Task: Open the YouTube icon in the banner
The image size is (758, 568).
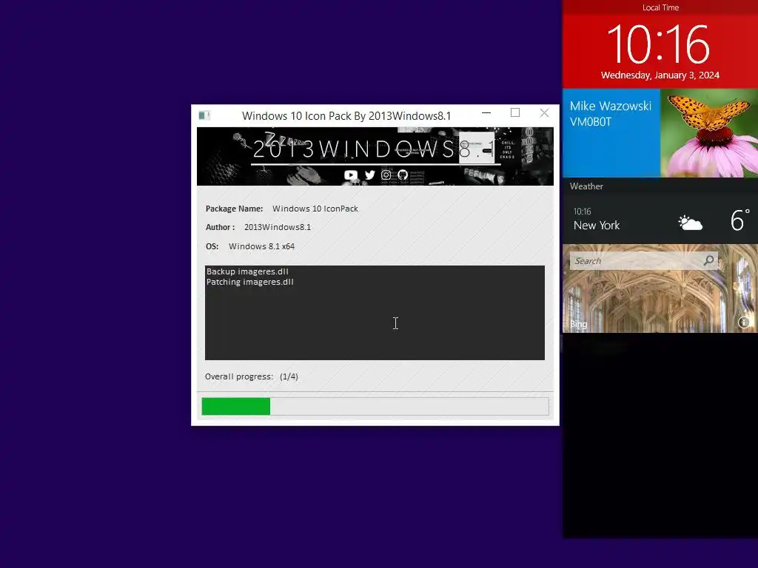Action: pyautogui.click(x=350, y=175)
